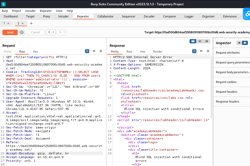This screenshot has width=250, height=166.
Task: Expand Request cookies in Inspector
Action: 232,82
